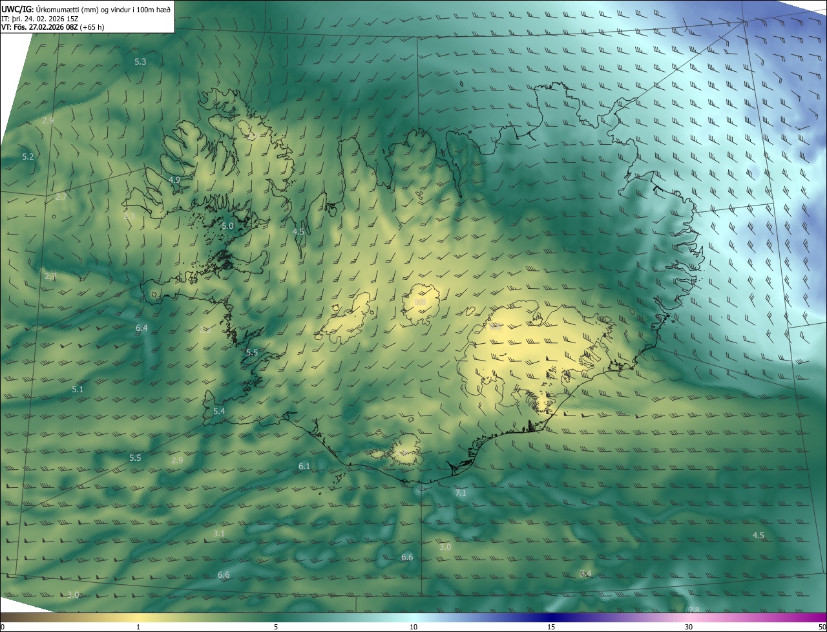Click the 5.4 value label on map
Viewport: 827px width, 632px height.
tap(219, 411)
